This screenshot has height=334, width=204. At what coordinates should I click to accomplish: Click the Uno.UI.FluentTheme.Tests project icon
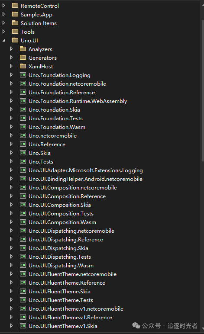tap(23, 300)
